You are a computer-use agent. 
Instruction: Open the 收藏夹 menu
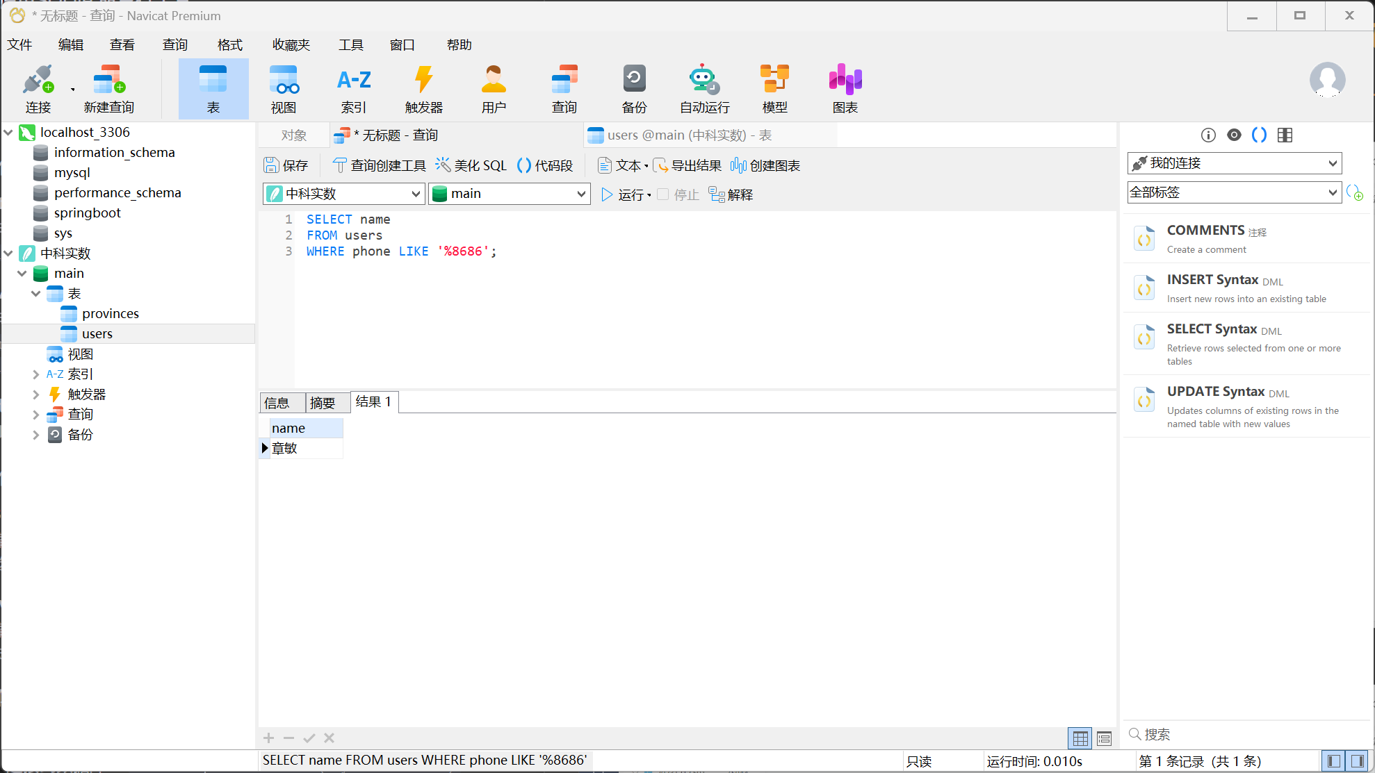[x=291, y=45]
